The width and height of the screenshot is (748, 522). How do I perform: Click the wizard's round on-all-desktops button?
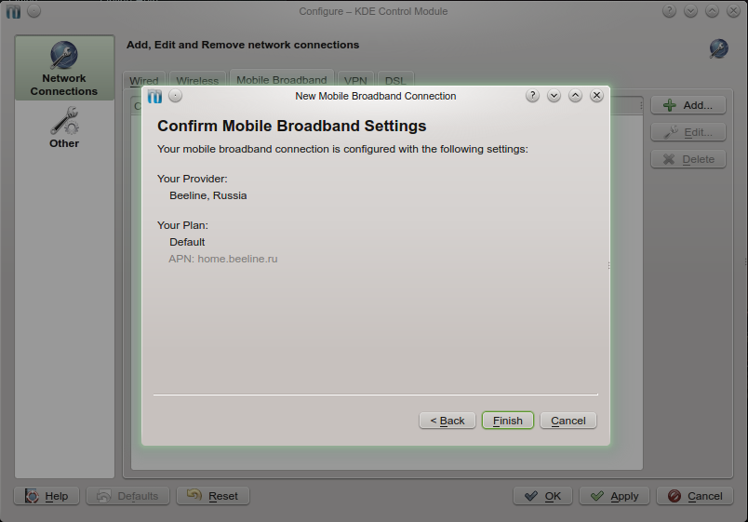click(x=176, y=96)
